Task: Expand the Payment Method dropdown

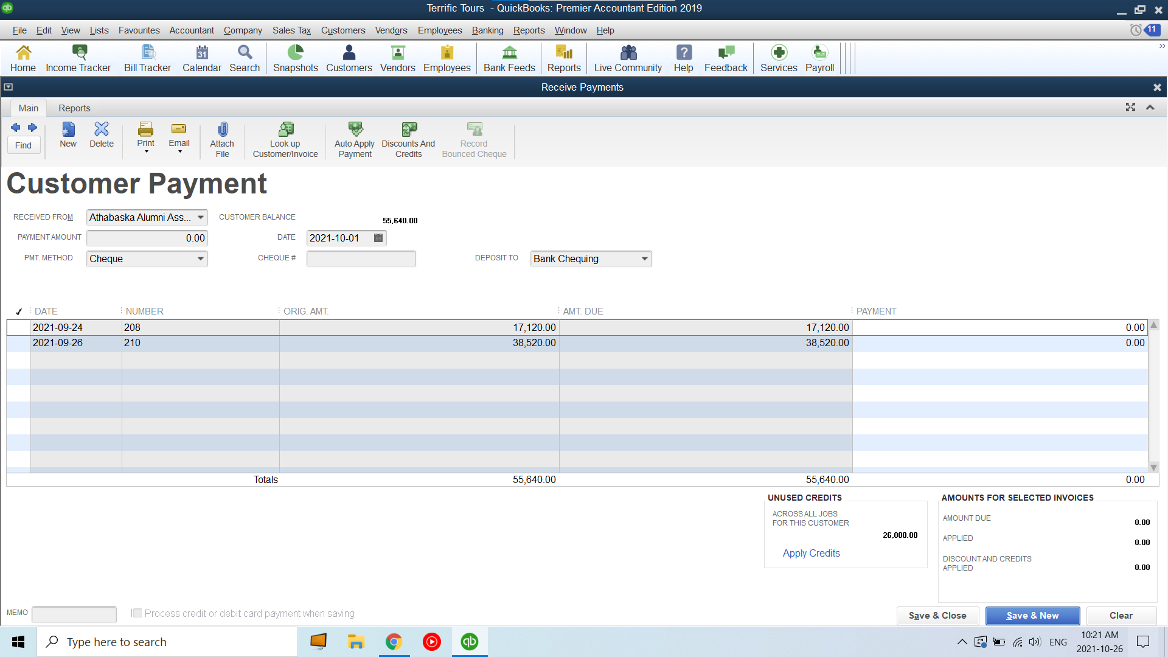Action: (x=200, y=259)
